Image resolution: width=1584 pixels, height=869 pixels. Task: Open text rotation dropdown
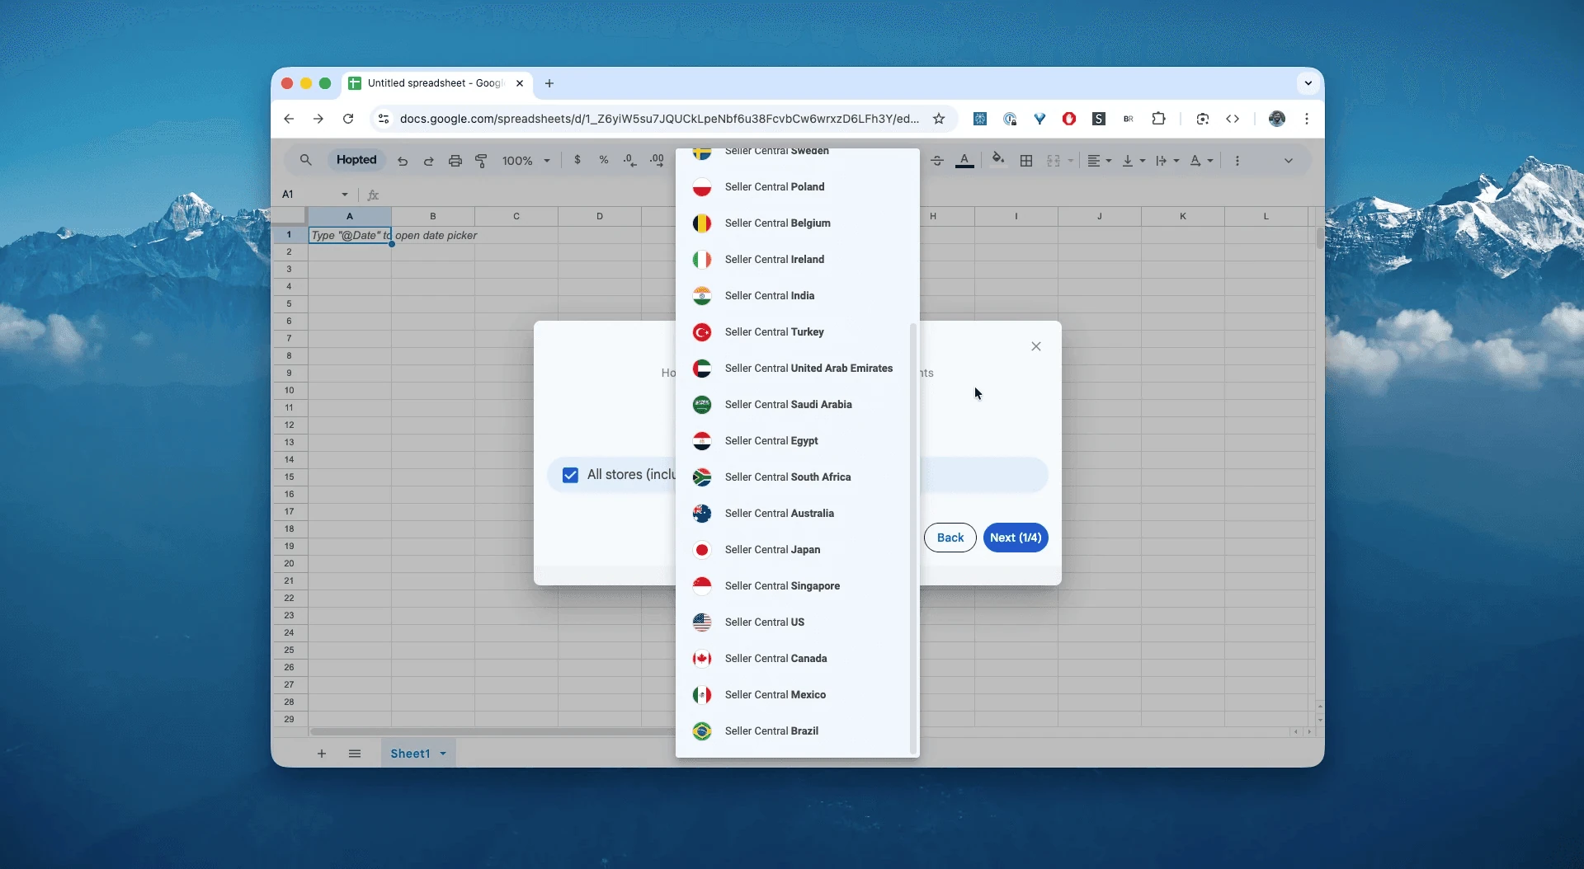pos(1202,161)
